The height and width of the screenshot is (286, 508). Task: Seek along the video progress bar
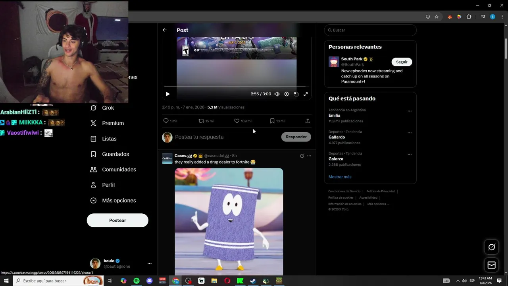click(x=237, y=86)
